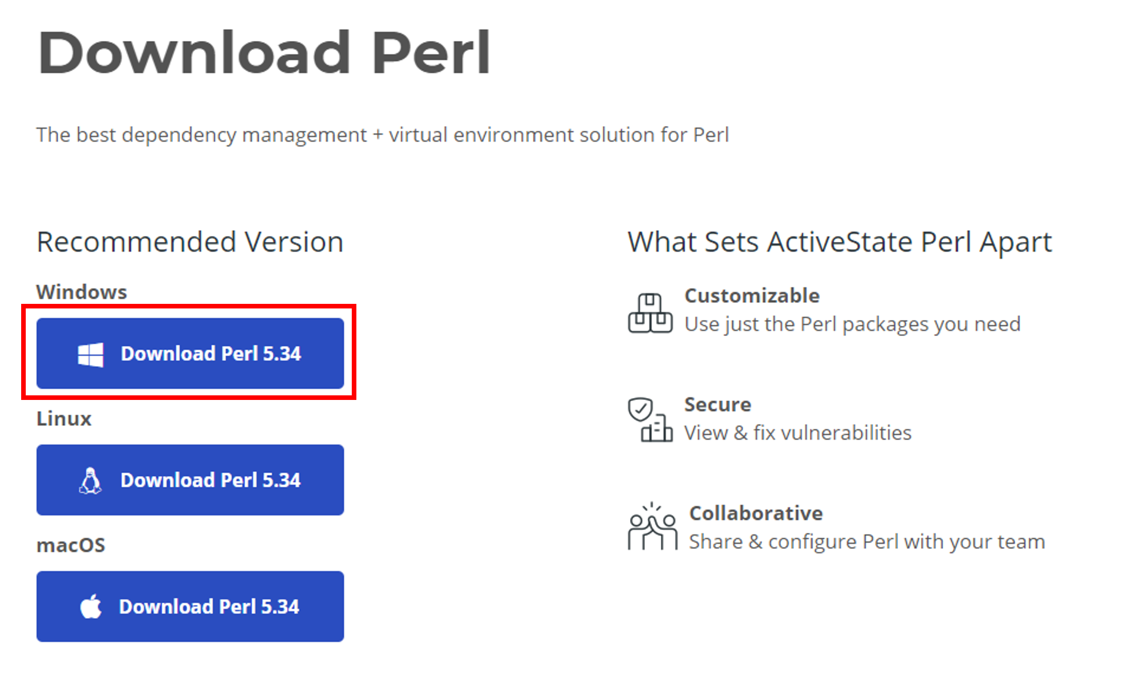Click the "Windows" platform label
The height and width of the screenshot is (673, 1122).
pos(81,292)
